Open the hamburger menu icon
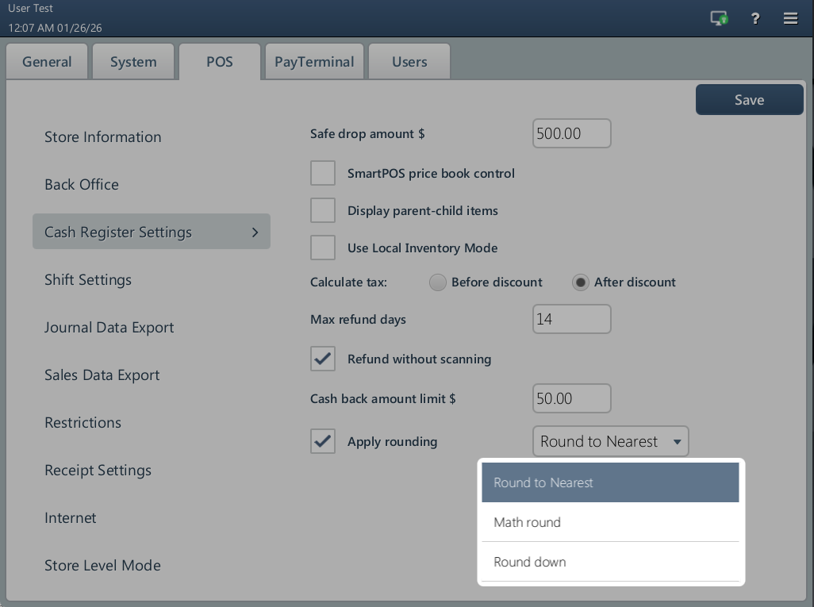Image resolution: width=814 pixels, height=607 pixels. tap(790, 18)
